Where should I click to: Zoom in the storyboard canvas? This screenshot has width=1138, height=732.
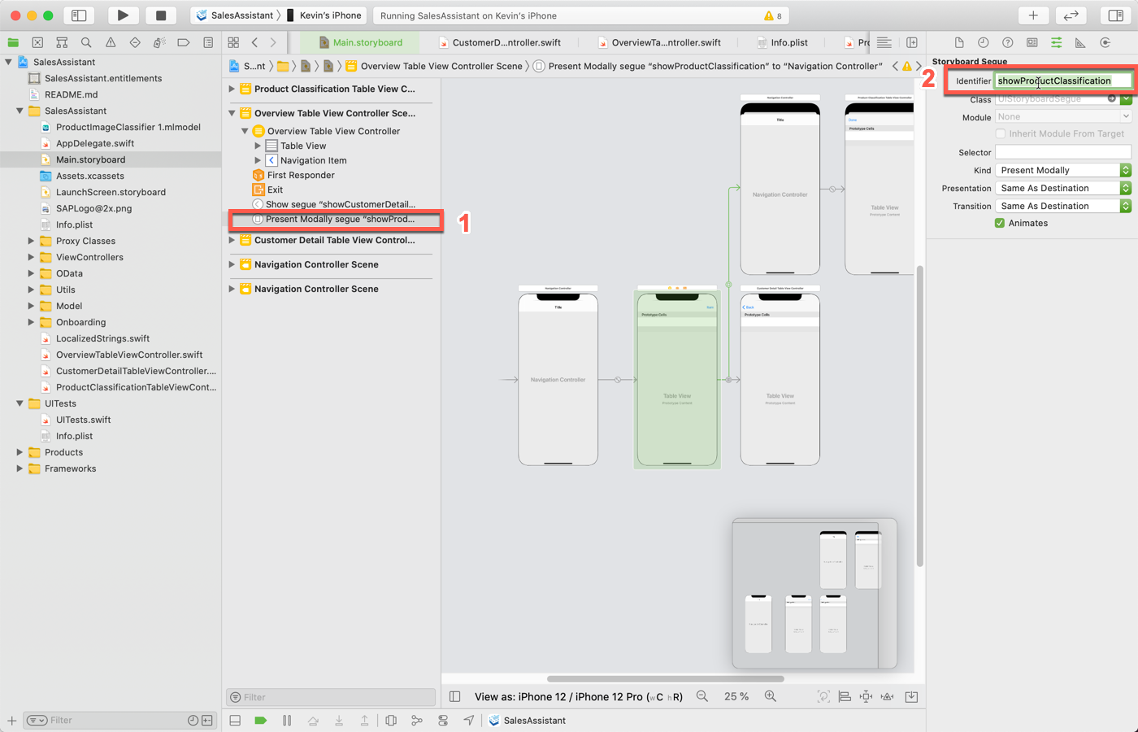(x=771, y=696)
